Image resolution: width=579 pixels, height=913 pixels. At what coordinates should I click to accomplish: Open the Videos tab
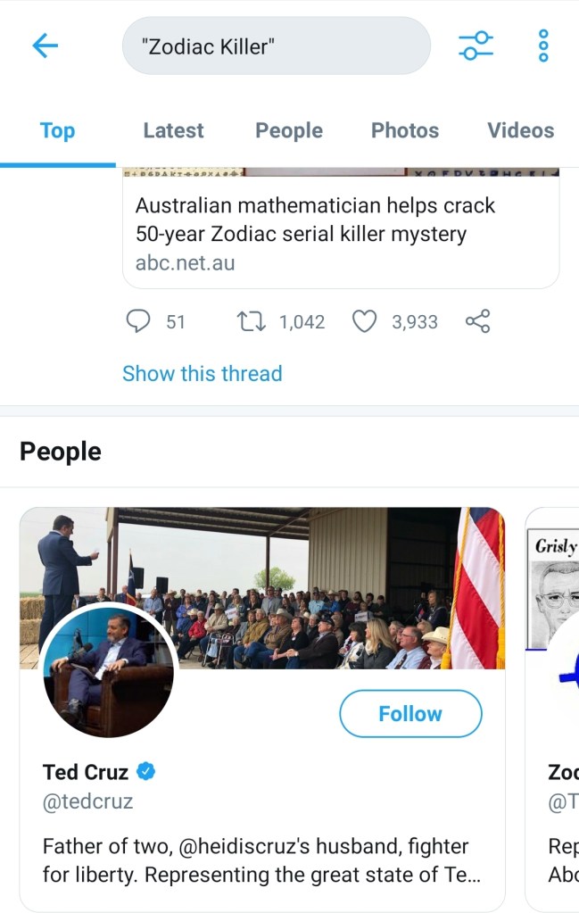coord(520,130)
